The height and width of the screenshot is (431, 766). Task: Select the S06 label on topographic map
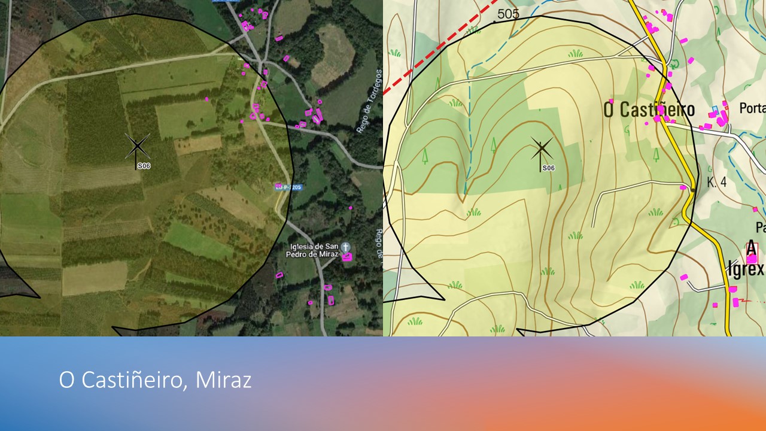(549, 168)
